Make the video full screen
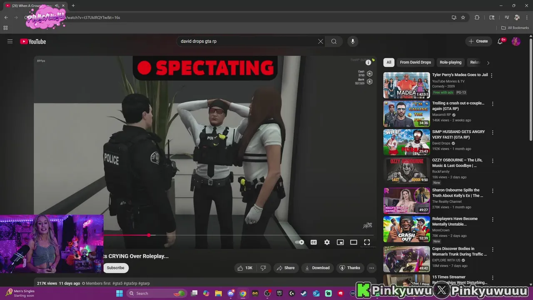This screenshot has height=300, width=533. coord(367,242)
